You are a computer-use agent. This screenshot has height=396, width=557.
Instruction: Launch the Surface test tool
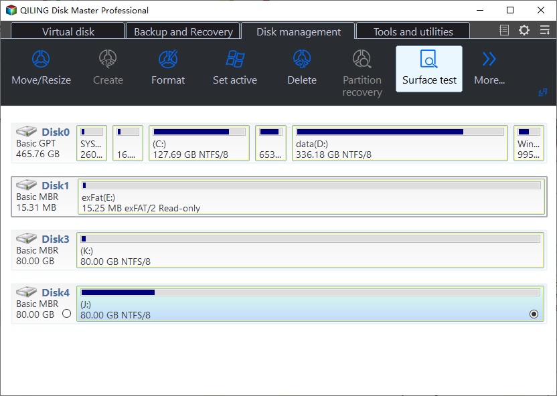429,69
